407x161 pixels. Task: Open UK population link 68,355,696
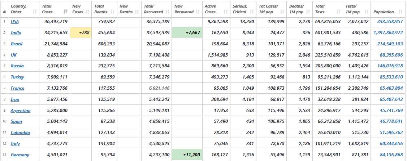click(x=391, y=55)
